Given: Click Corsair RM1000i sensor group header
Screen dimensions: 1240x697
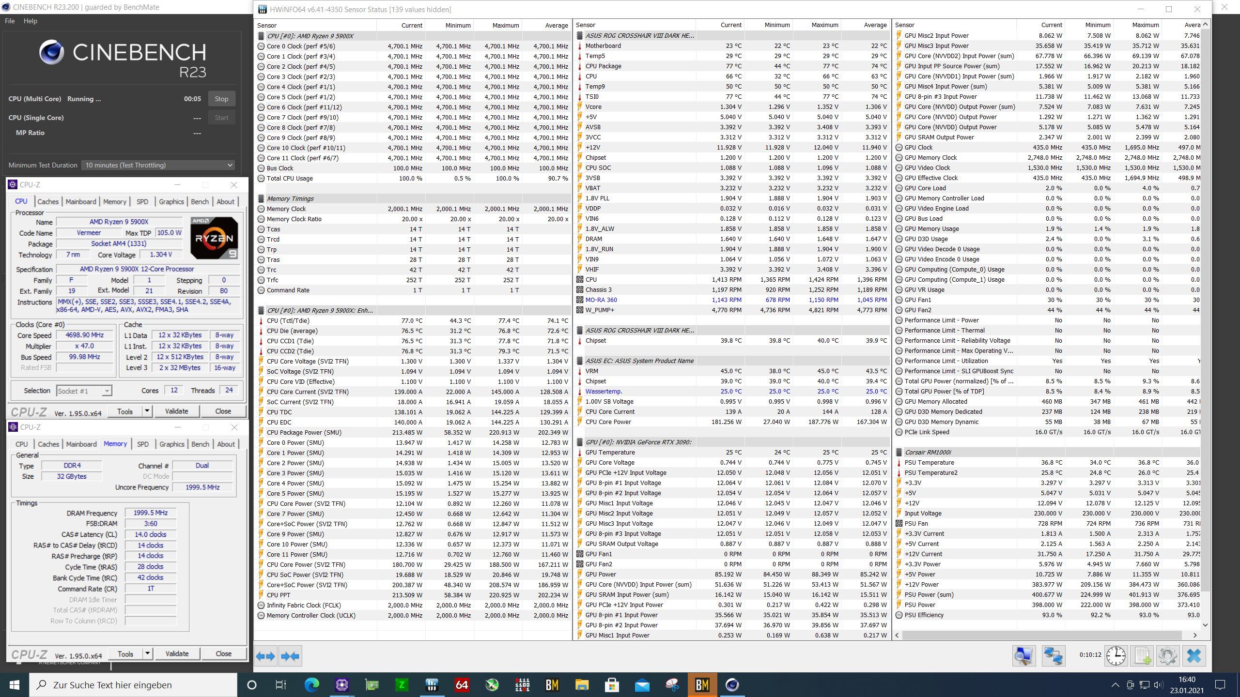Looking at the screenshot, I should (x=1048, y=452).
